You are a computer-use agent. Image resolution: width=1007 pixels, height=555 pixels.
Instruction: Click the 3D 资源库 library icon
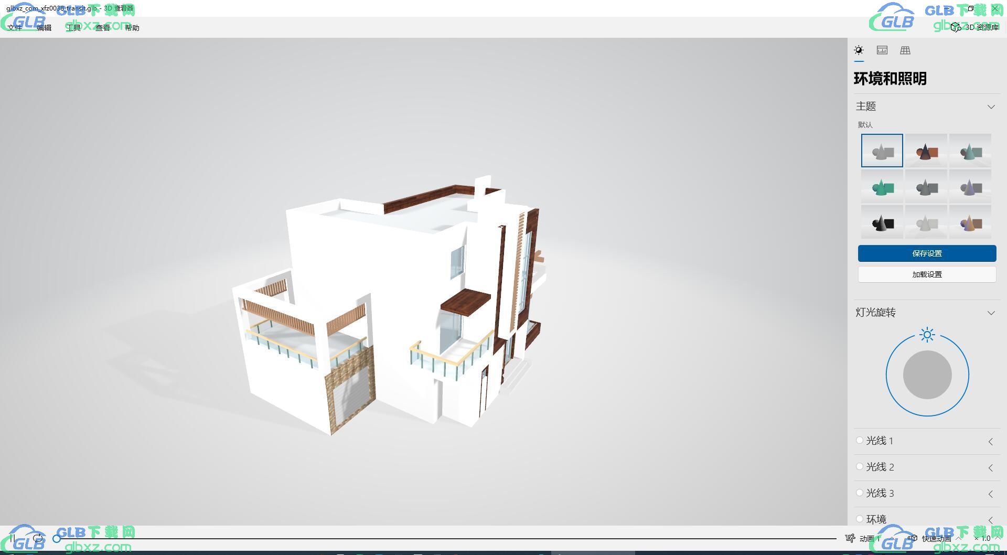click(x=956, y=27)
